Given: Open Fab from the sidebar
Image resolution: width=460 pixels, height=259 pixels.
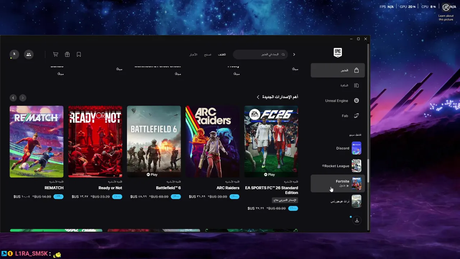Looking at the screenshot, I should click(x=337, y=116).
